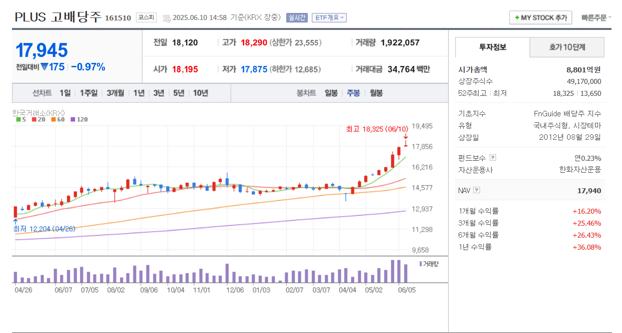The height and width of the screenshot is (333, 622).
Task: Select the green 5-period moving average legend
Action: pos(18,119)
